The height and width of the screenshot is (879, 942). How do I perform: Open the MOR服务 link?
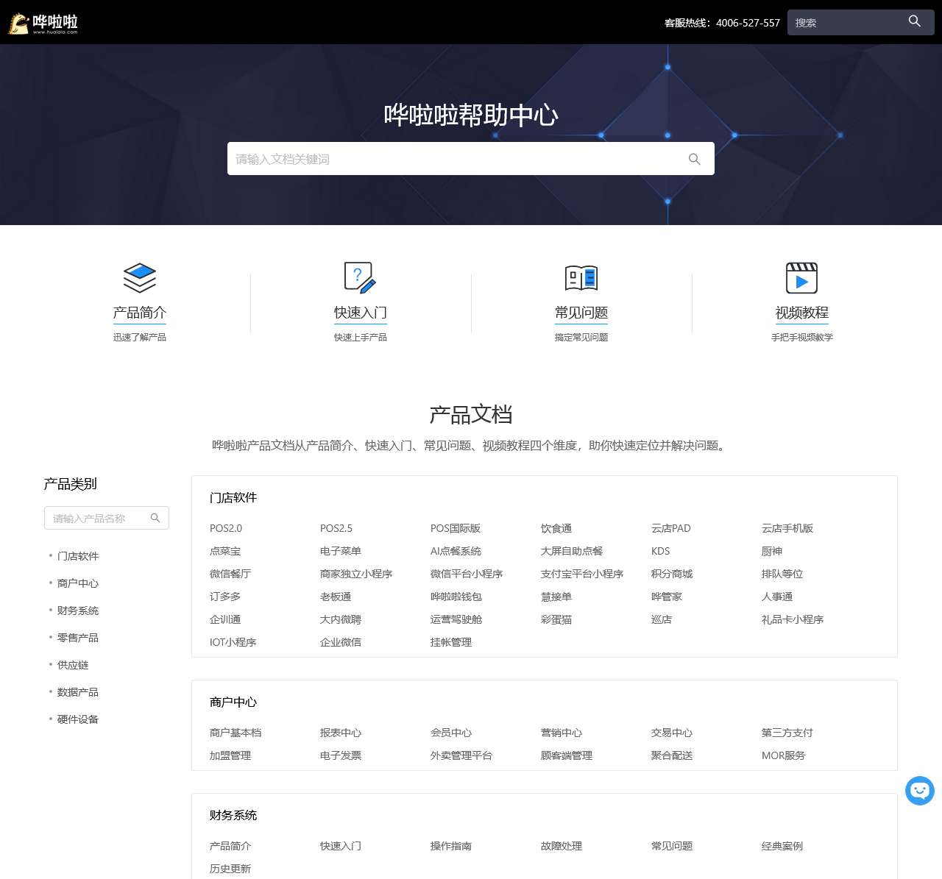pyautogui.click(x=784, y=755)
